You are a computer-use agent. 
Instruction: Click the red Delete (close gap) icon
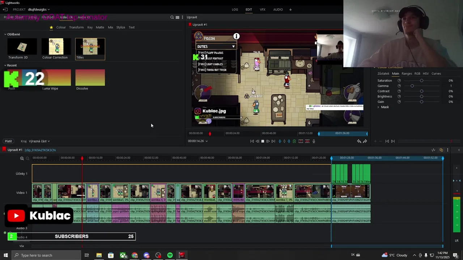[x=307, y=141]
